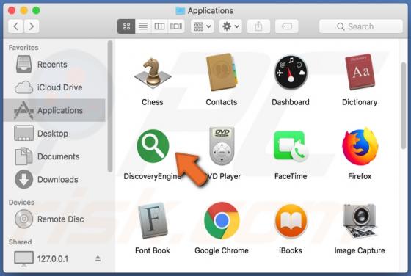Click the Image Capture name label
Screen dimensions: 411x276
(360, 250)
